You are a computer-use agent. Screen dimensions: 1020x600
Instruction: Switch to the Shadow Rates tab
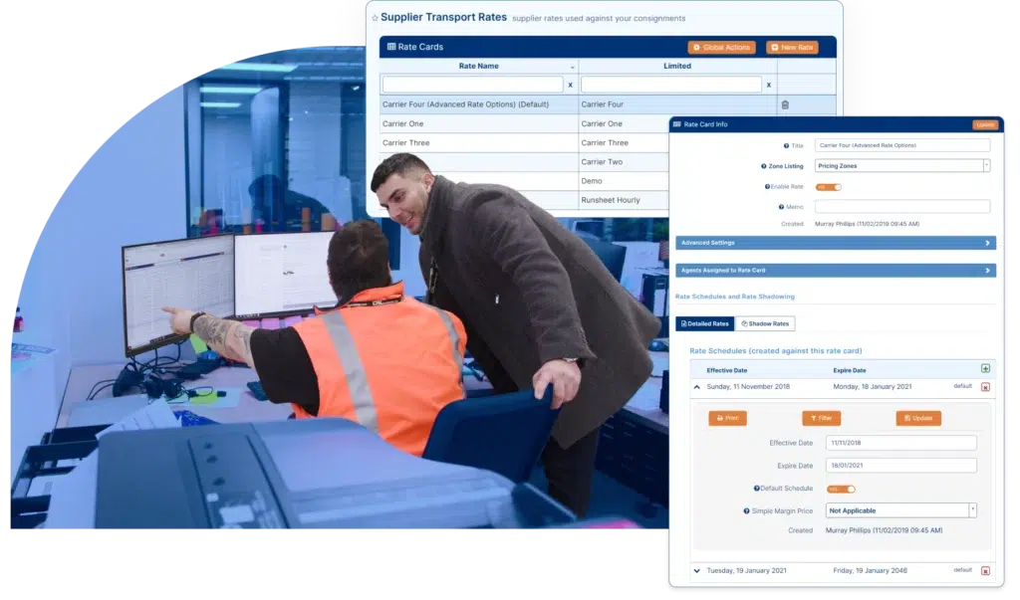click(766, 323)
